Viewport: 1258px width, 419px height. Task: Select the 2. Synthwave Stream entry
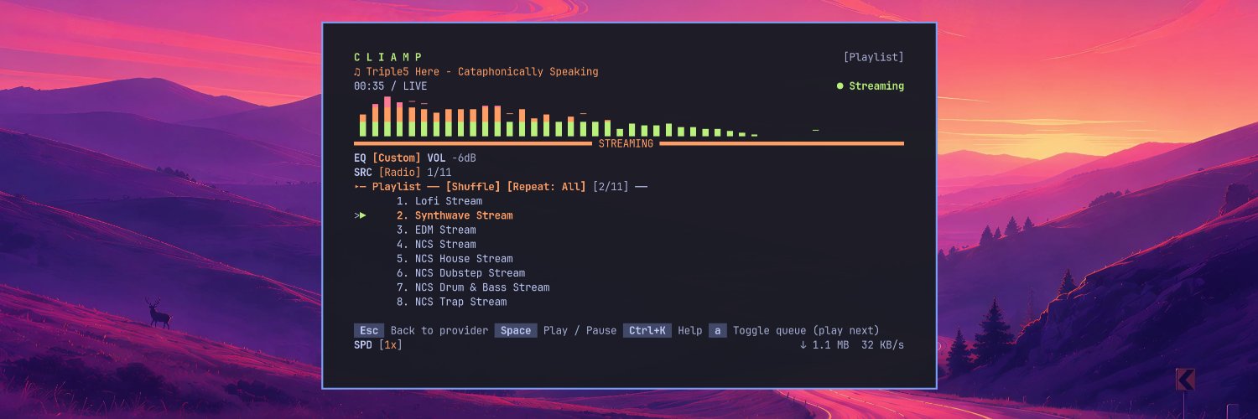click(455, 215)
